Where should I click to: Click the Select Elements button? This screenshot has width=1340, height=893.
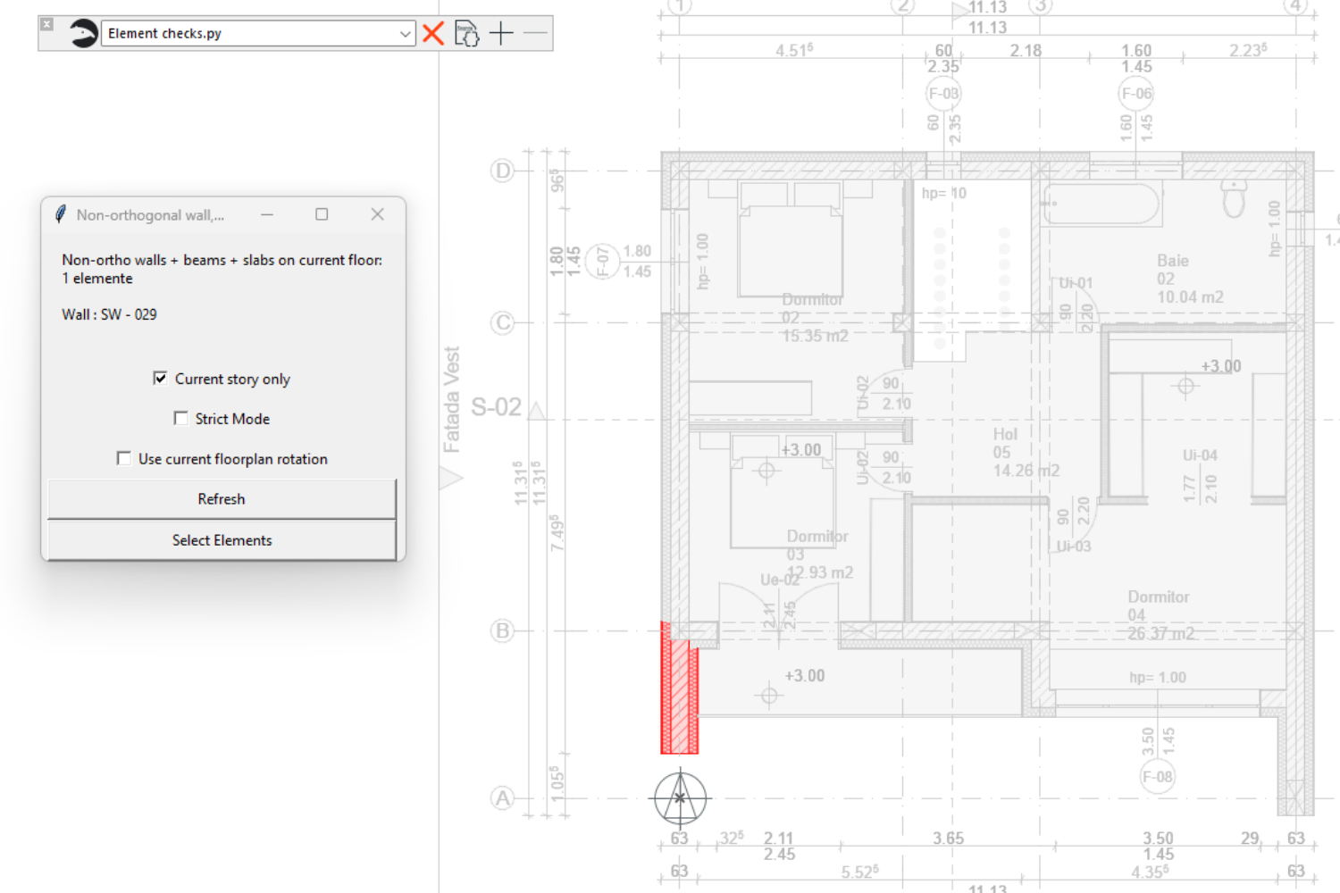pos(222,540)
